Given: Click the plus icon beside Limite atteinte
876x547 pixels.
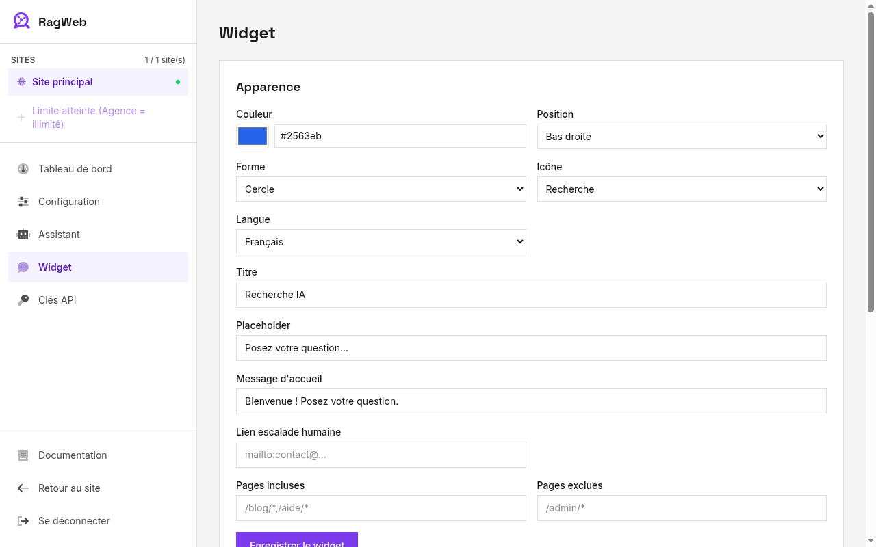Looking at the screenshot, I should [21, 118].
